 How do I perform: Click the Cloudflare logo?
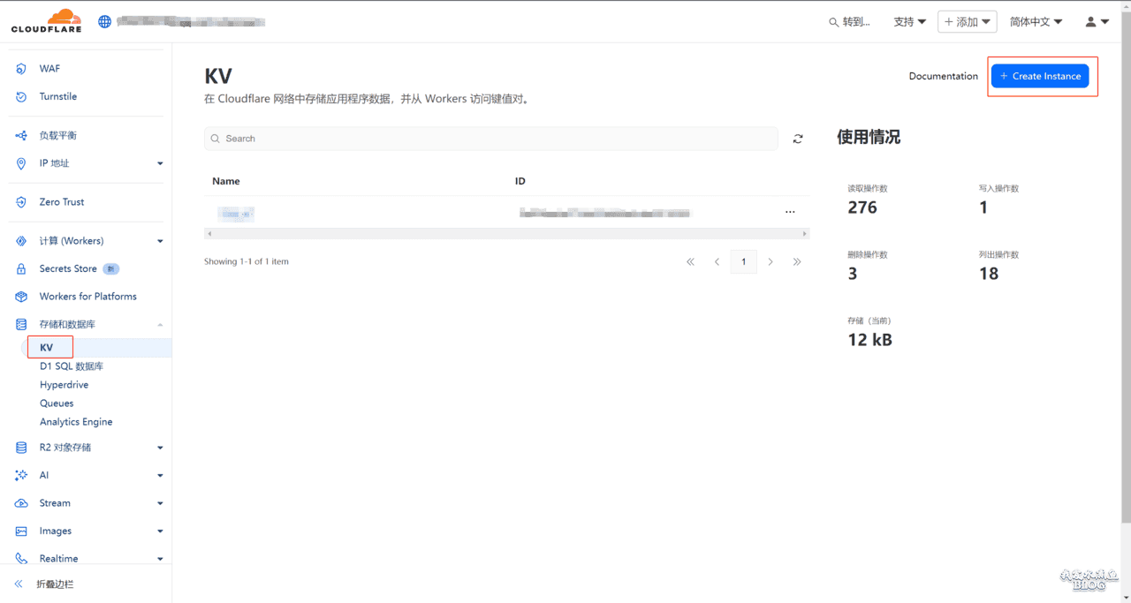[x=46, y=21]
